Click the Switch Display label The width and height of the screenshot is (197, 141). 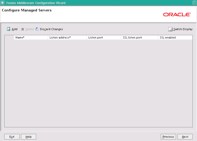[183, 29]
